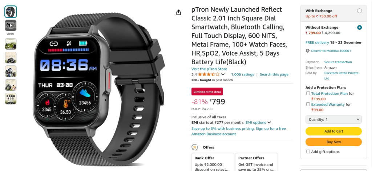
Task: Expand the rating breakdown arrow next to stars
Action: tap(223, 74)
